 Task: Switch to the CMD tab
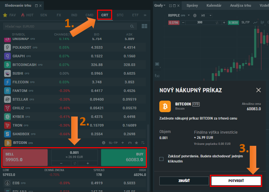(89, 15)
